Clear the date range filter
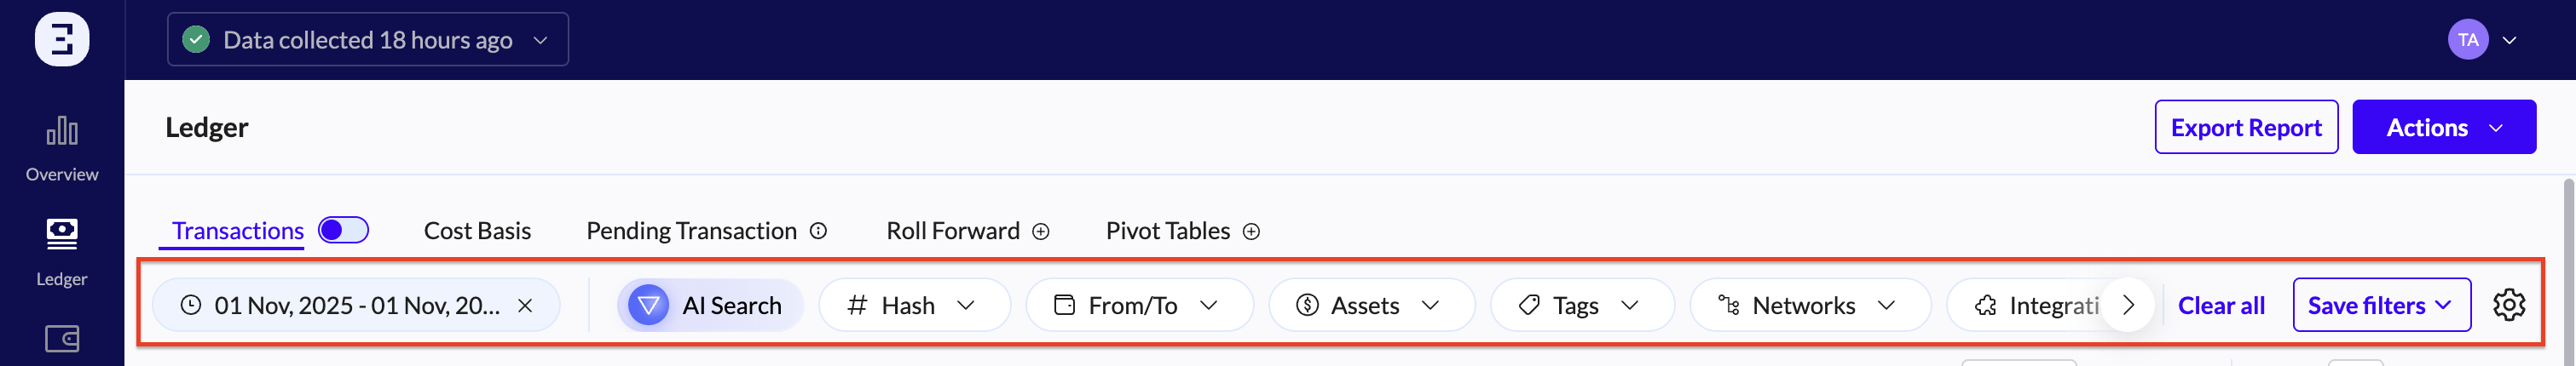Viewport: 2576px width, 366px height. 525,306
